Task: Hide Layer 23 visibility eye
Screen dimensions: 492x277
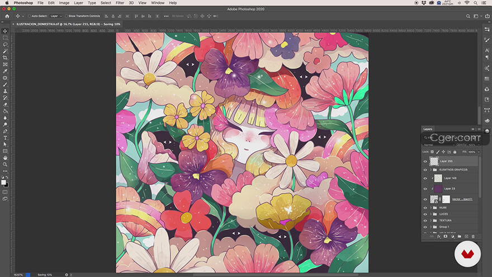Action: (x=425, y=189)
